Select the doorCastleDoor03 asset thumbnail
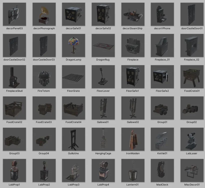The width and height of the screenshot is (205, 188). [44, 45]
